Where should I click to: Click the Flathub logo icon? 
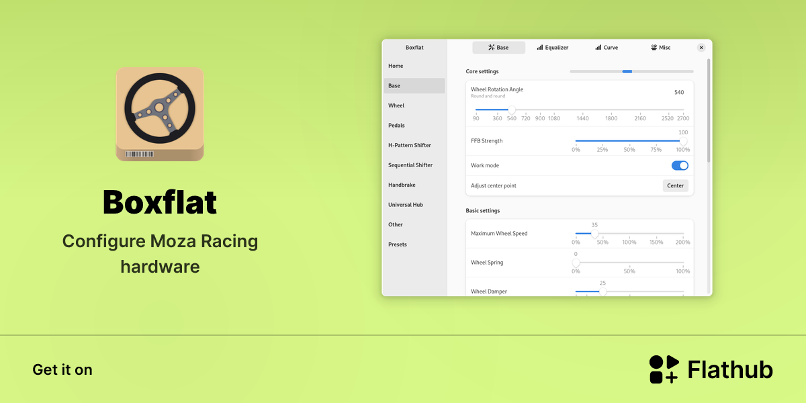664,369
